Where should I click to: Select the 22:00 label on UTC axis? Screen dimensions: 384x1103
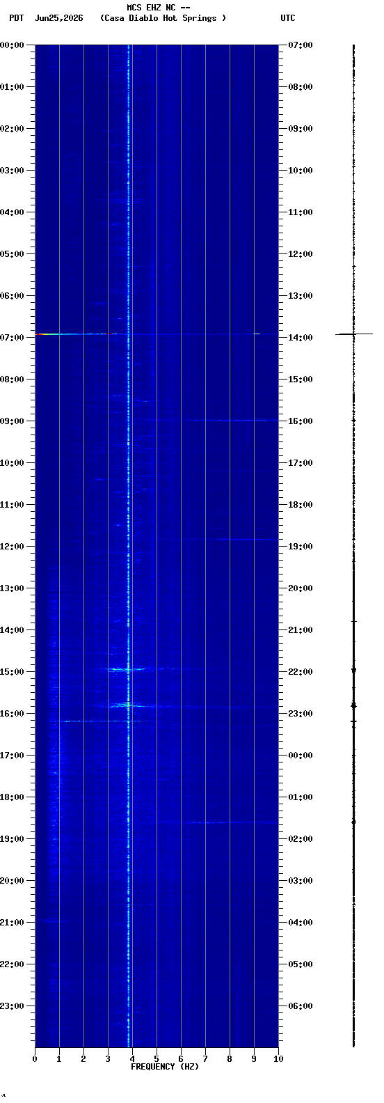tap(301, 672)
